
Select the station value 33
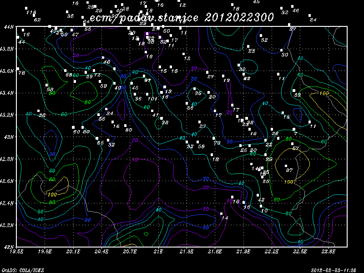click(298, 95)
